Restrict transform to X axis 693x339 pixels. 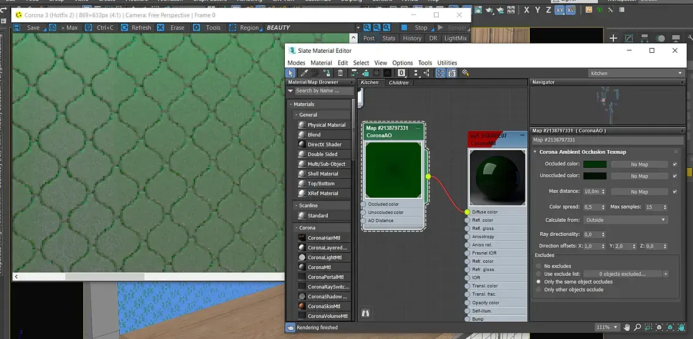click(526, 10)
